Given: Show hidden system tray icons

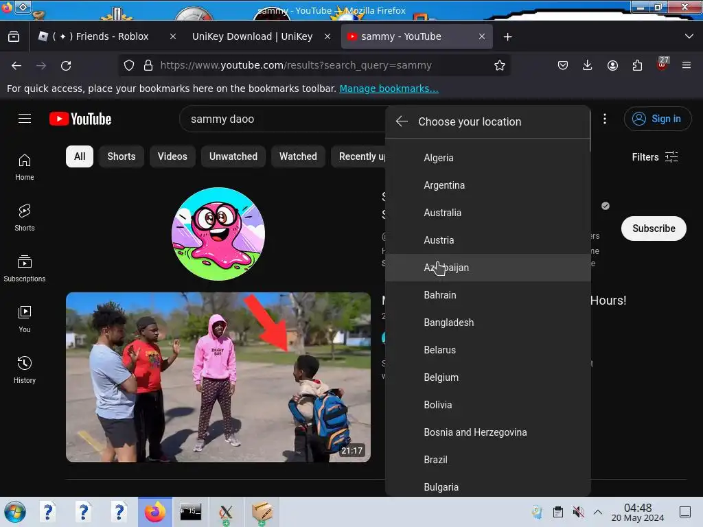Looking at the screenshot, I should pyautogui.click(x=598, y=512).
